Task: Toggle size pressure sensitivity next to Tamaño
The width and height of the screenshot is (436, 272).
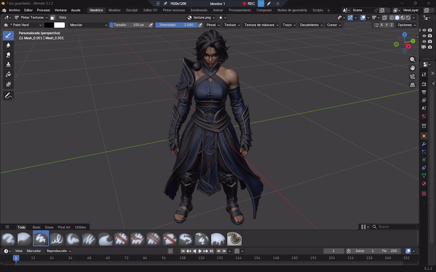Action: point(151,25)
